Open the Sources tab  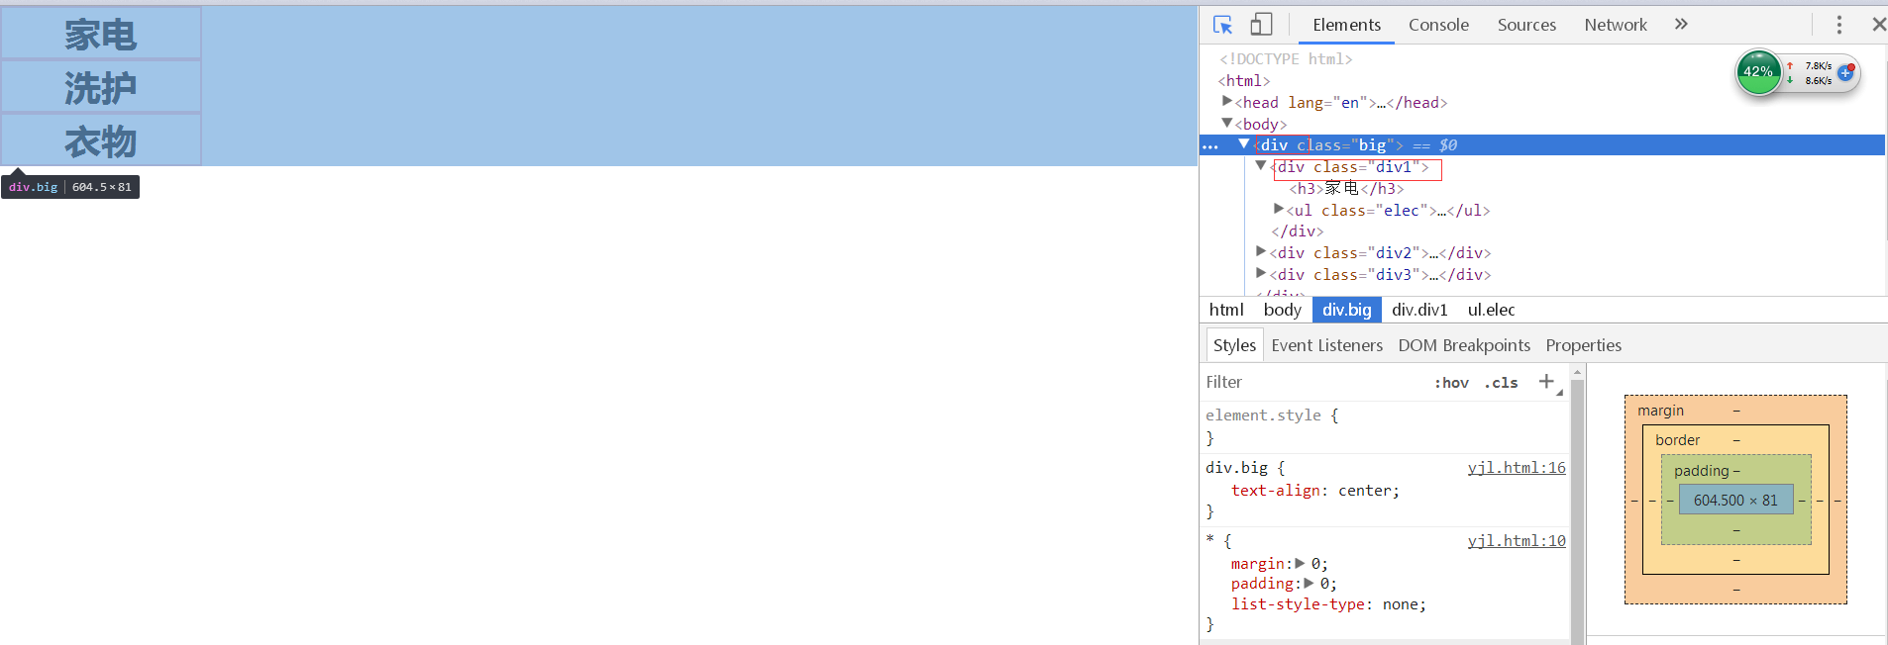1526,25
